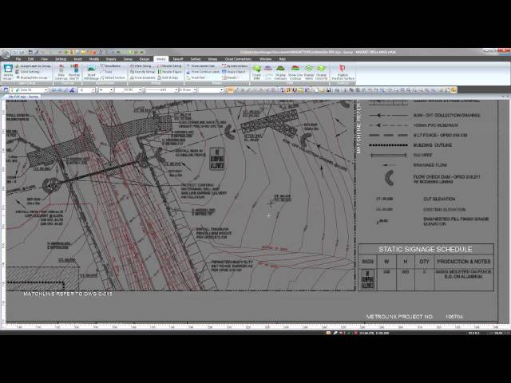Open the Cloud Connections tab
This screenshot has height=383, width=511.
[x=238, y=59]
